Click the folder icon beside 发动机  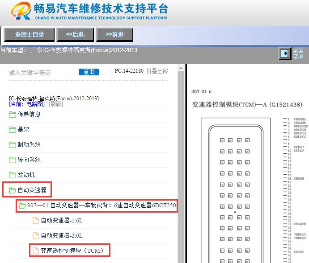[13, 175]
